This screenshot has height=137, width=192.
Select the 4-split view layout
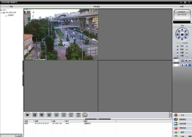click(35, 115)
